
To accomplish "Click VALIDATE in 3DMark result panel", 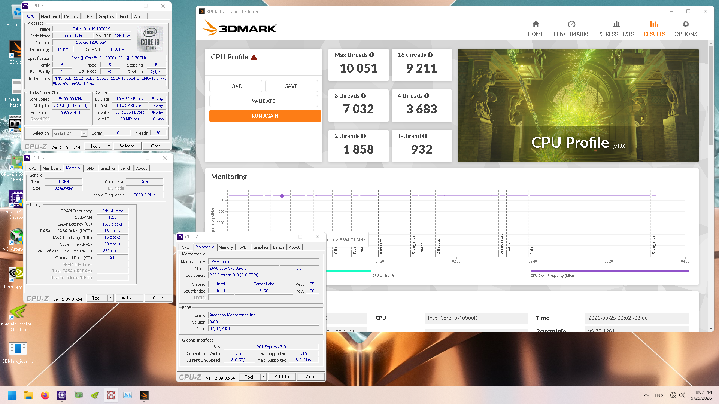I will pos(264,101).
